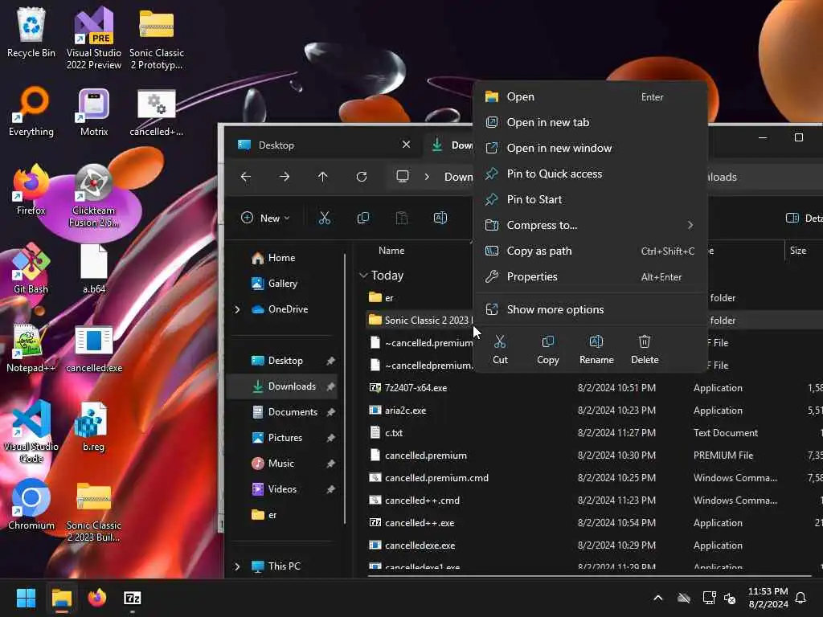Go back with the Explorer back arrow

pos(246,177)
